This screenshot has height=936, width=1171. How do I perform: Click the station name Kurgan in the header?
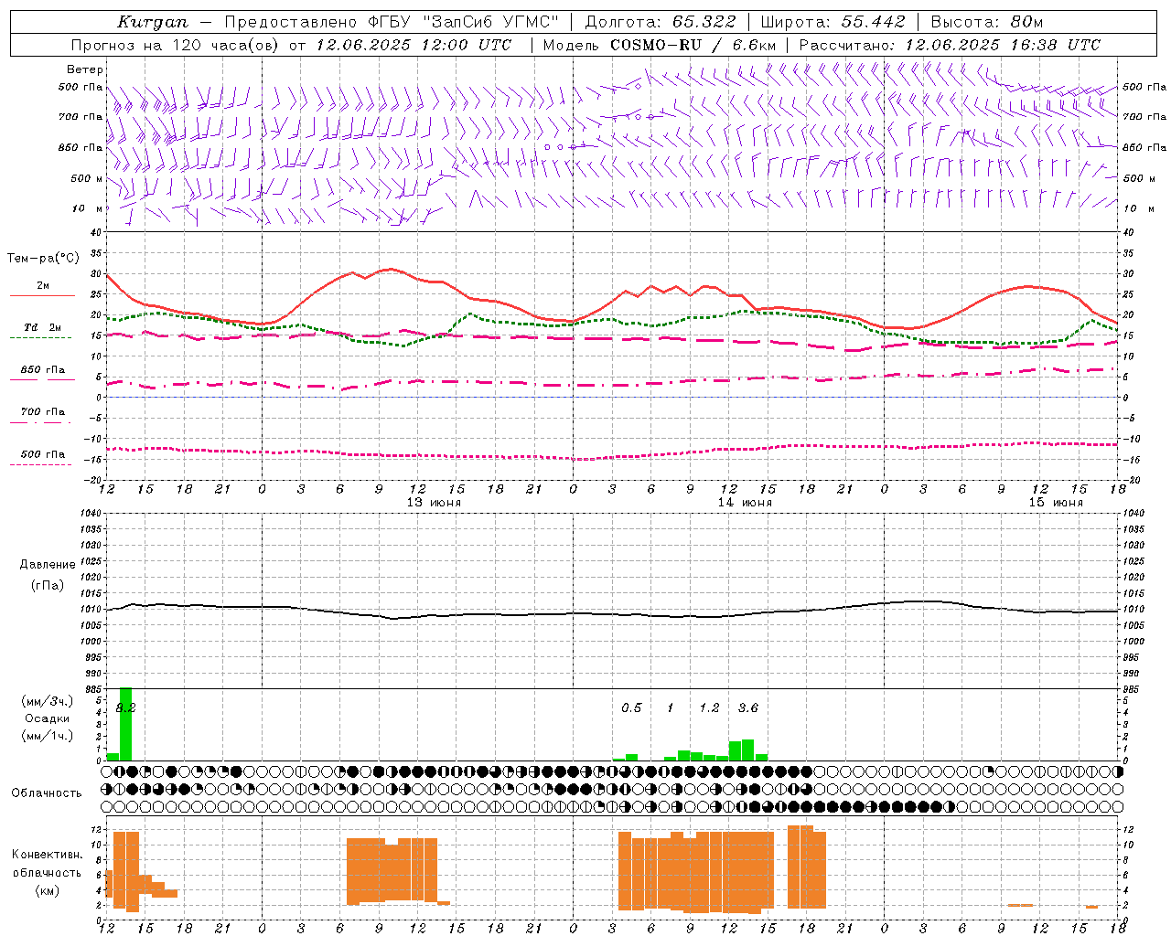(x=153, y=22)
